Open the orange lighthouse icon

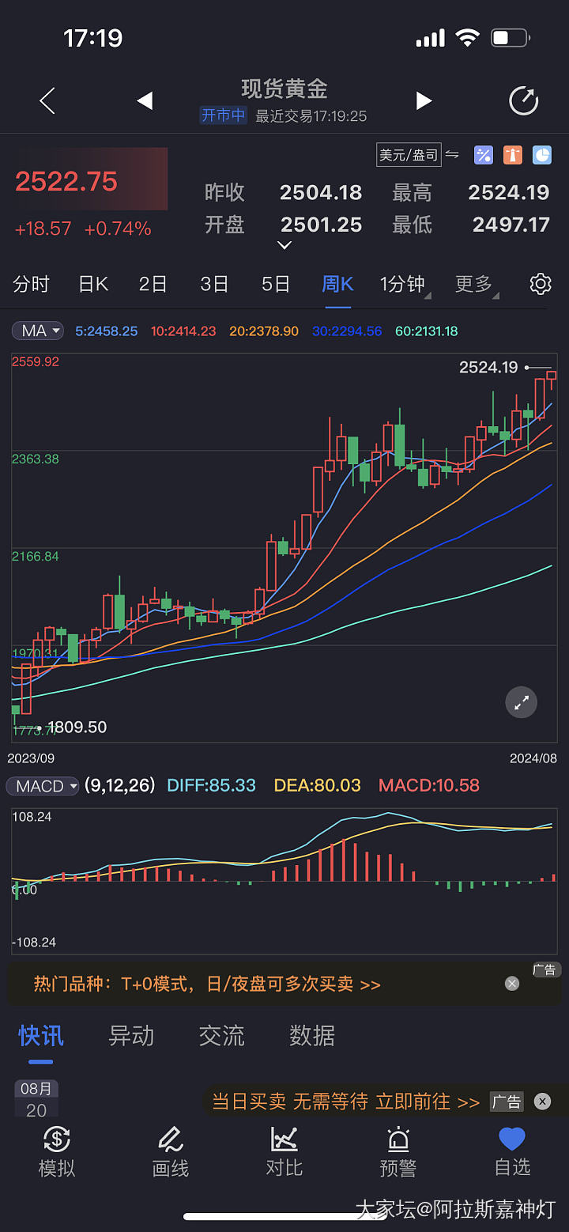[x=513, y=155]
